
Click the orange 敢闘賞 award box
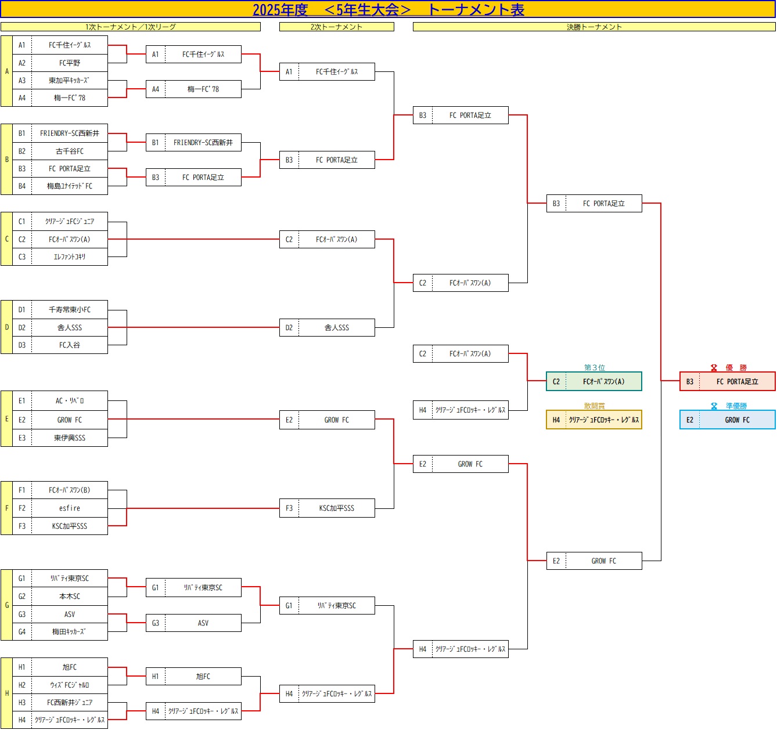(x=593, y=420)
